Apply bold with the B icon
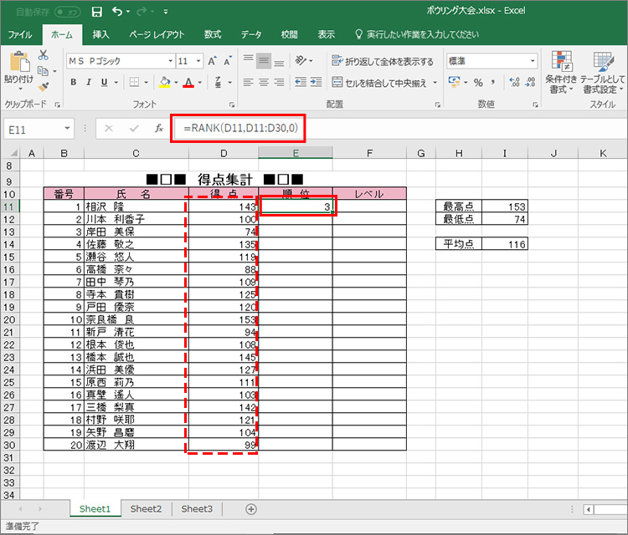 [x=74, y=82]
